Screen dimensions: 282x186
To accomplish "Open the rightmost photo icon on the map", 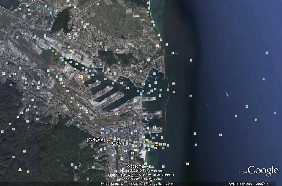I will click(275, 113).
